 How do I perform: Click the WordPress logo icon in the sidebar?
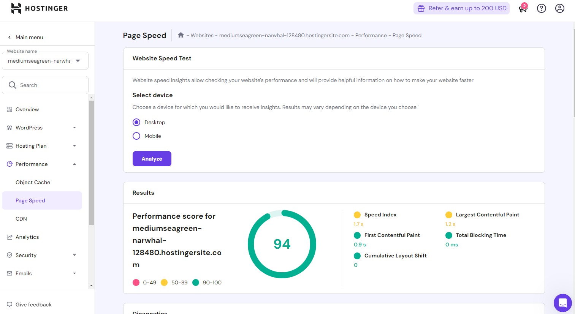[10, 128]
